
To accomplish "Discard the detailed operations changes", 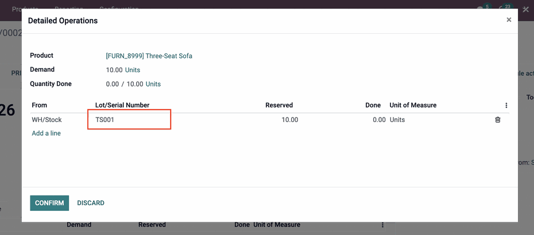I will click(91, 203).
